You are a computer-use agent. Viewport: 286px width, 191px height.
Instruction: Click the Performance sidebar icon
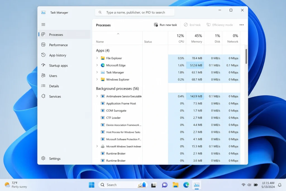click(x=43, y=45)
